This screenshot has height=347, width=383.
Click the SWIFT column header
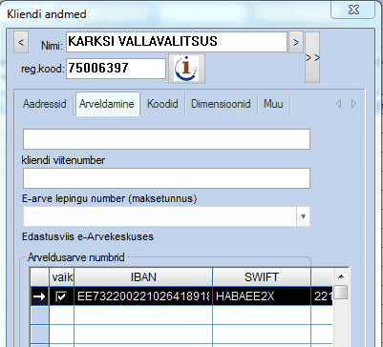(262, 277)
